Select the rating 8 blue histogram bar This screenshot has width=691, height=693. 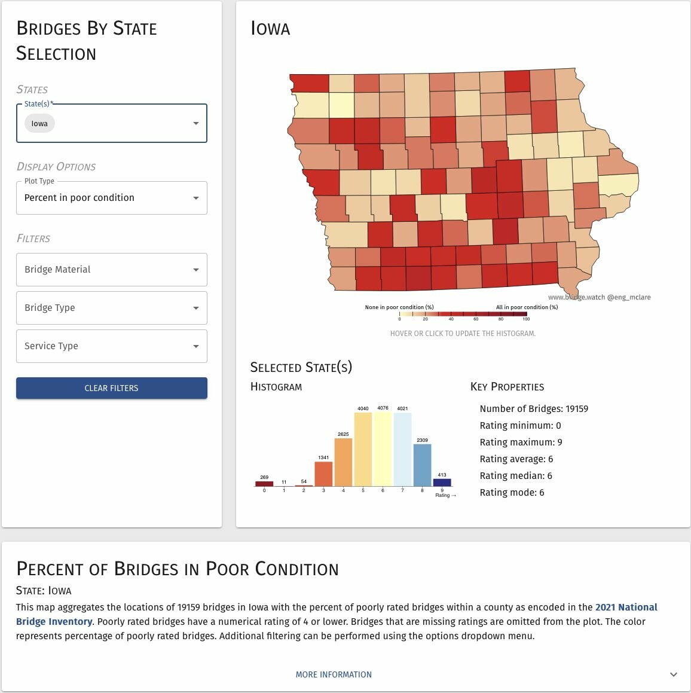[422, 465]
